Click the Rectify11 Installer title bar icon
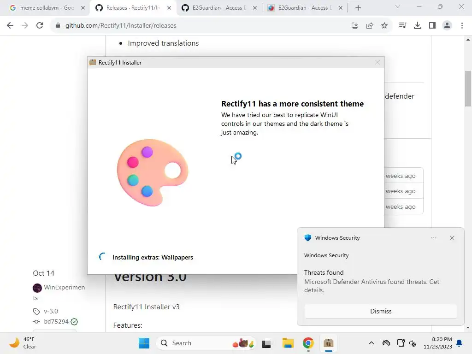472x354 pixels. [x=93, y=62]
